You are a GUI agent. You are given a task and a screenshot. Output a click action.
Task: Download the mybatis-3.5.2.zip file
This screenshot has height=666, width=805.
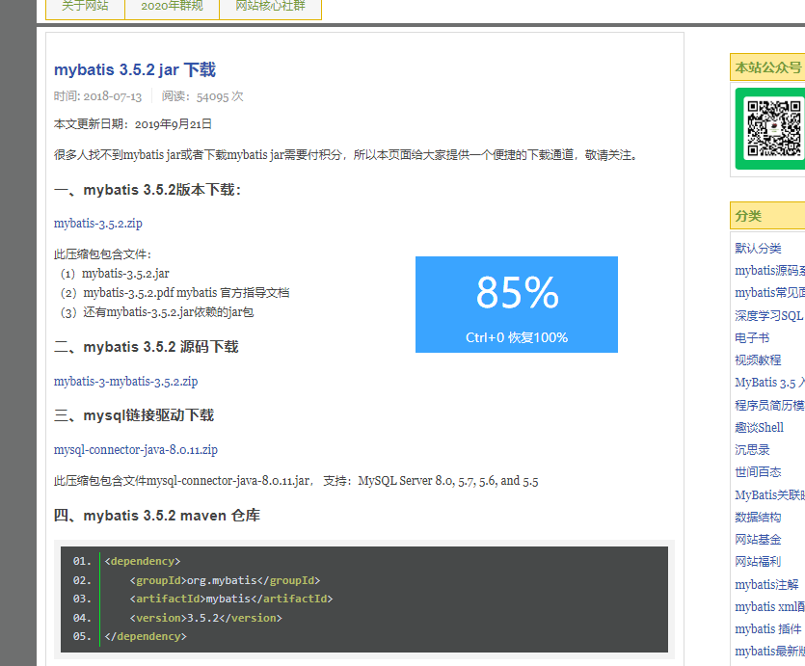click(x=98, y=223)
